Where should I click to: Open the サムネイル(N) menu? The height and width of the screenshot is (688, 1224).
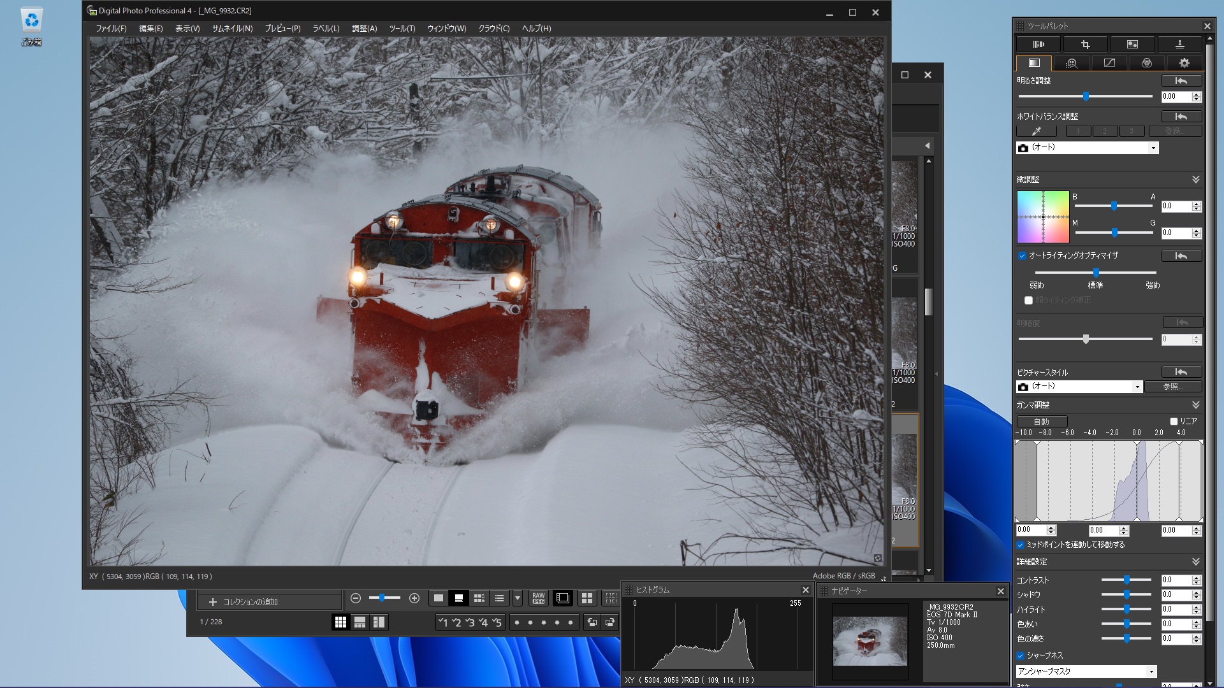232,29
